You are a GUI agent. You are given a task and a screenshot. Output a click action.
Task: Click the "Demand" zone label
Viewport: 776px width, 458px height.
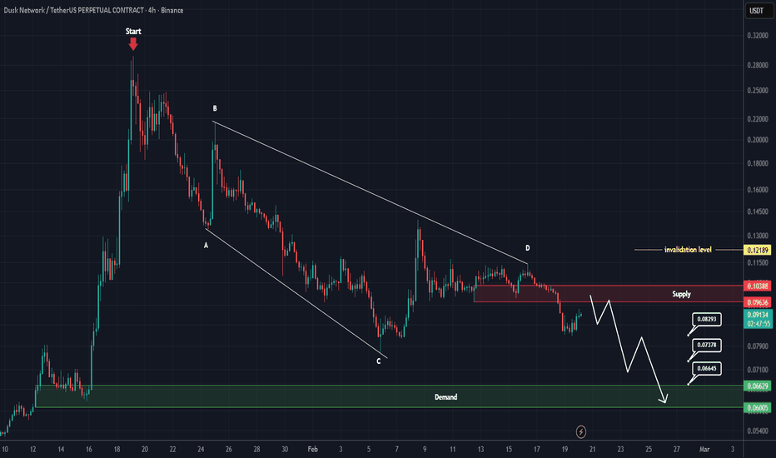(446, 396)
